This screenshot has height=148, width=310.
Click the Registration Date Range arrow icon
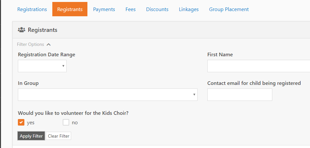[x=63, y=66]
